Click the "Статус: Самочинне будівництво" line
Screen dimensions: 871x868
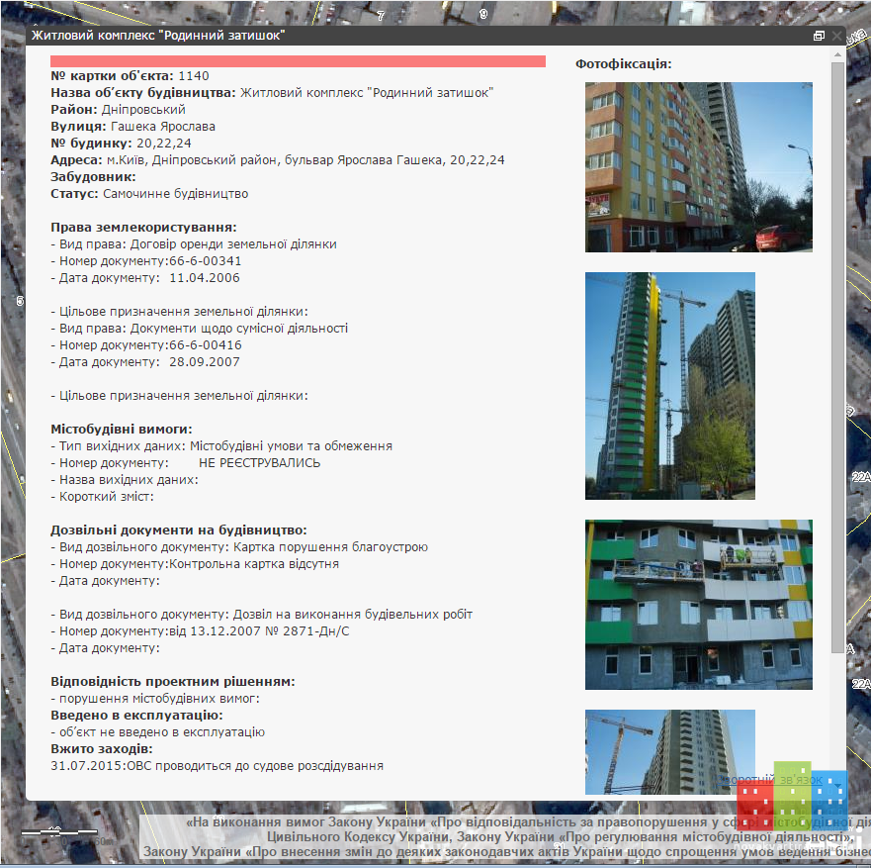(x=149, y=194)
